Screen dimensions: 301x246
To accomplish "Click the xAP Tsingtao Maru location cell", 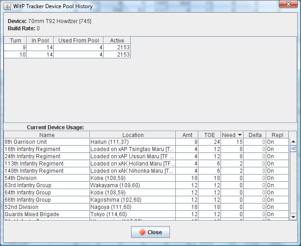I will point(132,149).
